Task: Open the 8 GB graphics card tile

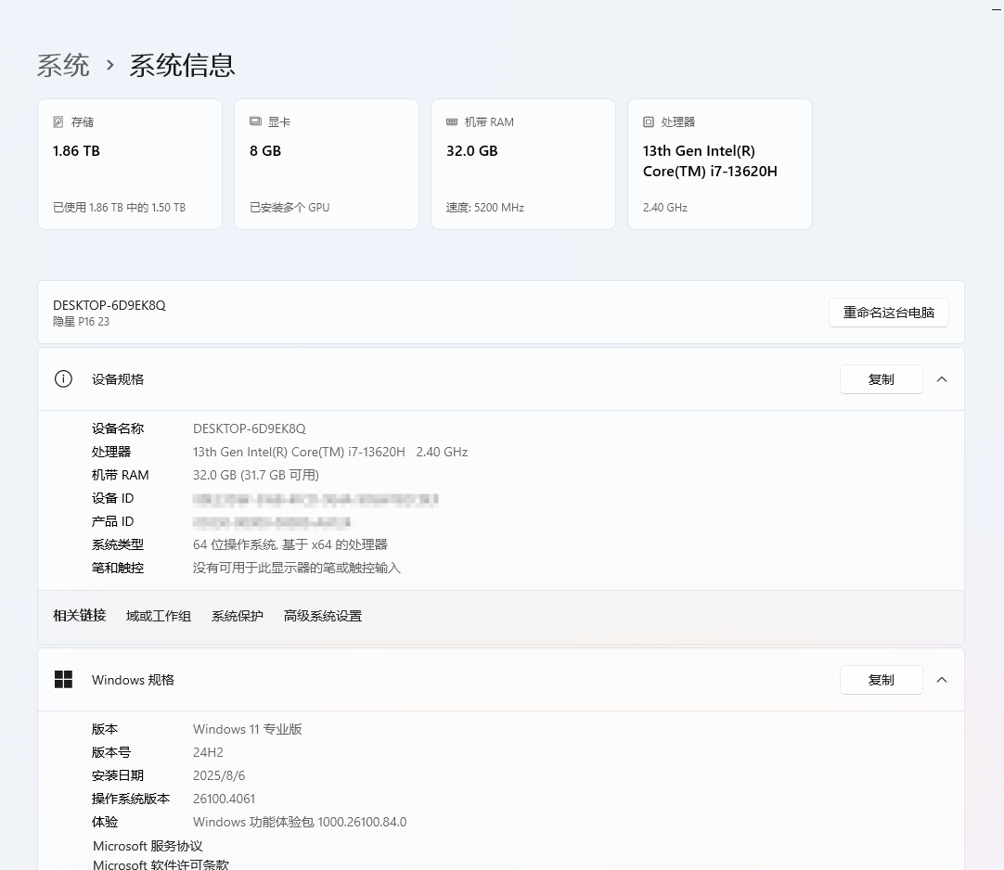Action: (327, 164)
